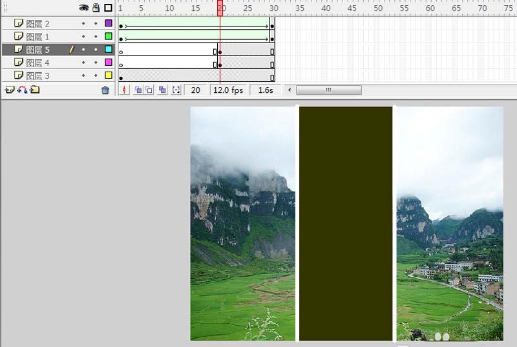Click the current frame field showing 20
517x347 pixels.
196,90
